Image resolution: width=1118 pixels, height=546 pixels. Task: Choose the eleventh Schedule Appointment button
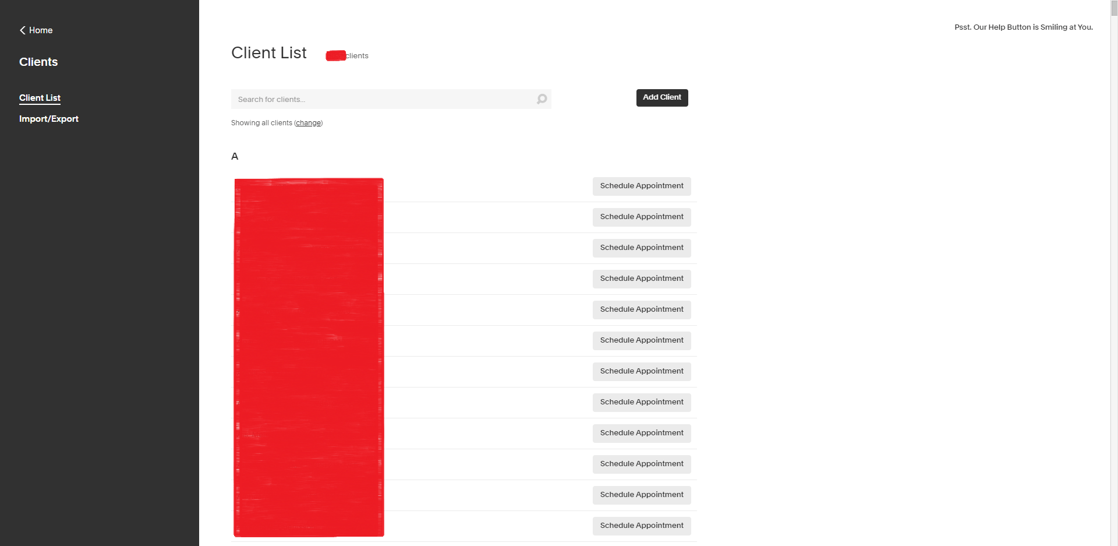(x=642, y=495)
